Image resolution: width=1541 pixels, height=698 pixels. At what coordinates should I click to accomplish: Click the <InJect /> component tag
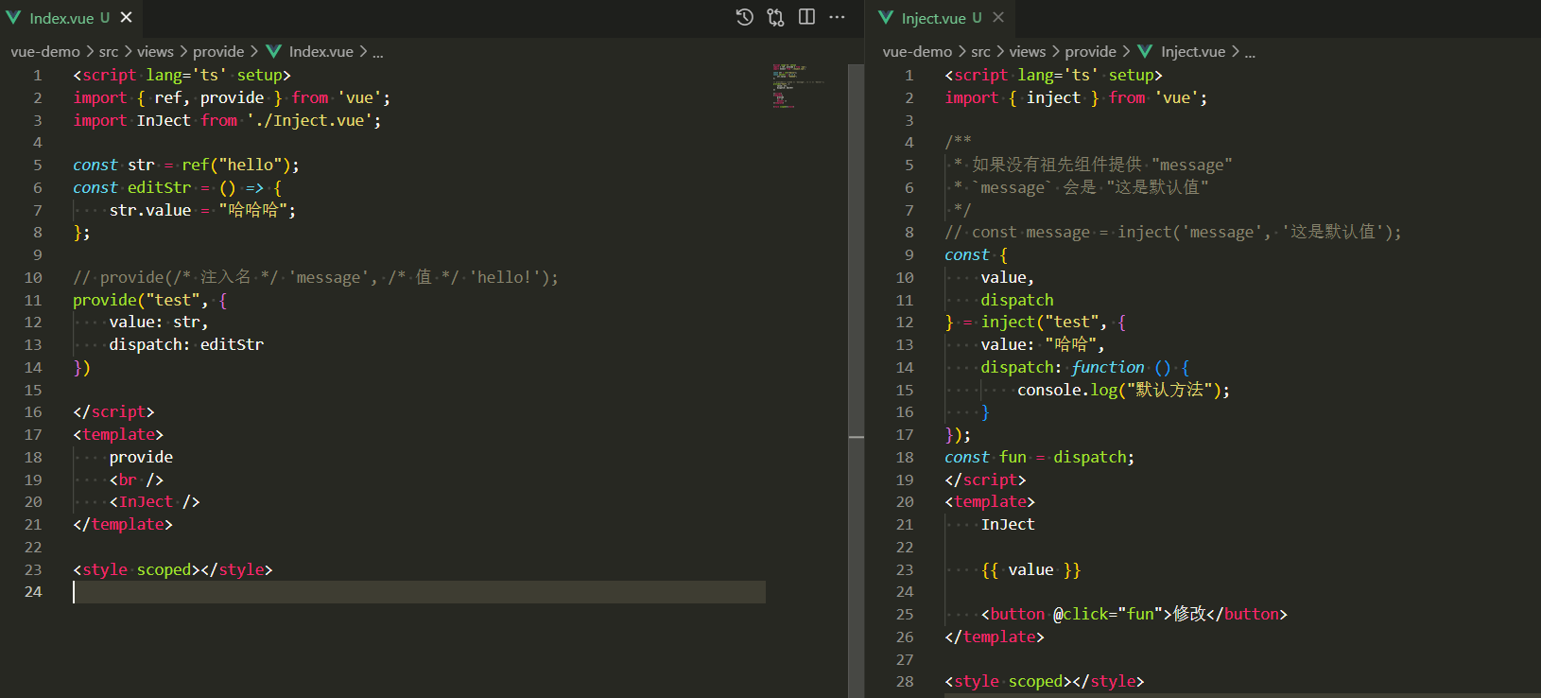coord(154,502)
